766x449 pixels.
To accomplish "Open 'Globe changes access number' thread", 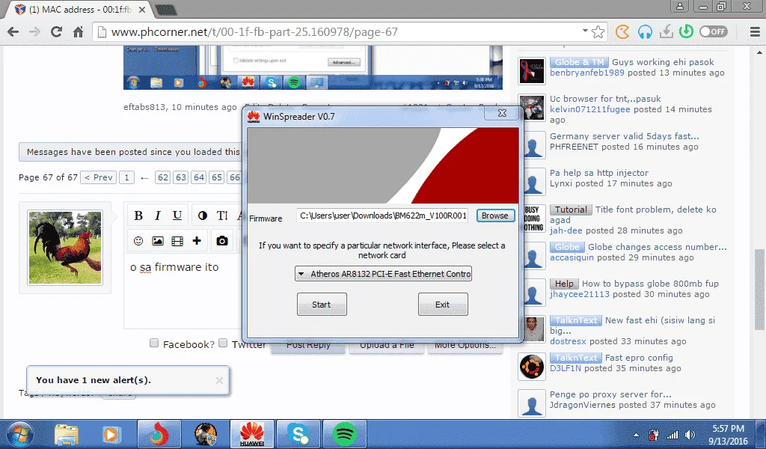I will click(x=657, y=247).
